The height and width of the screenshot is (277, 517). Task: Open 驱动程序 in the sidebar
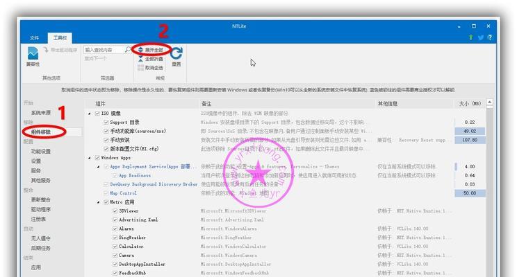(x=41, y=210)
